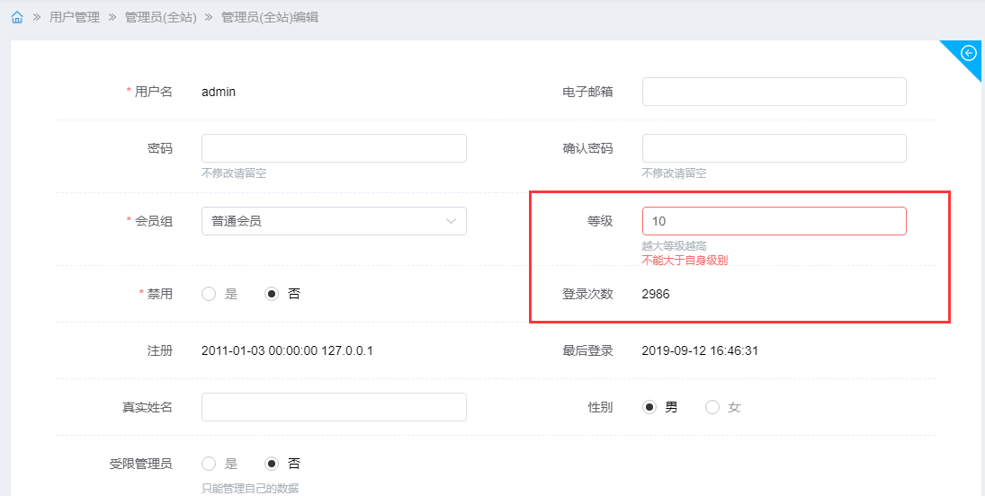Focus the 真实姓名 input field

pos(334,407)
